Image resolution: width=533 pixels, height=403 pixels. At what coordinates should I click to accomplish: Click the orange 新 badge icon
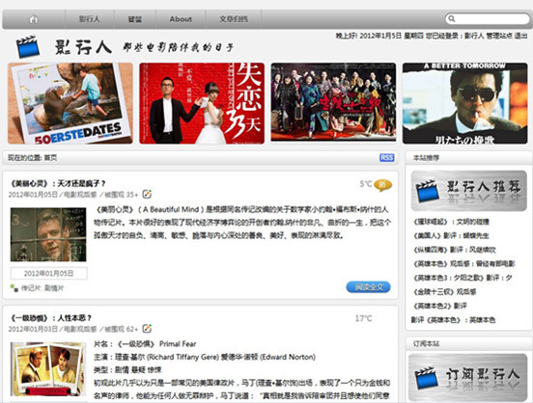pyautogui.click(x=382, y=185)
